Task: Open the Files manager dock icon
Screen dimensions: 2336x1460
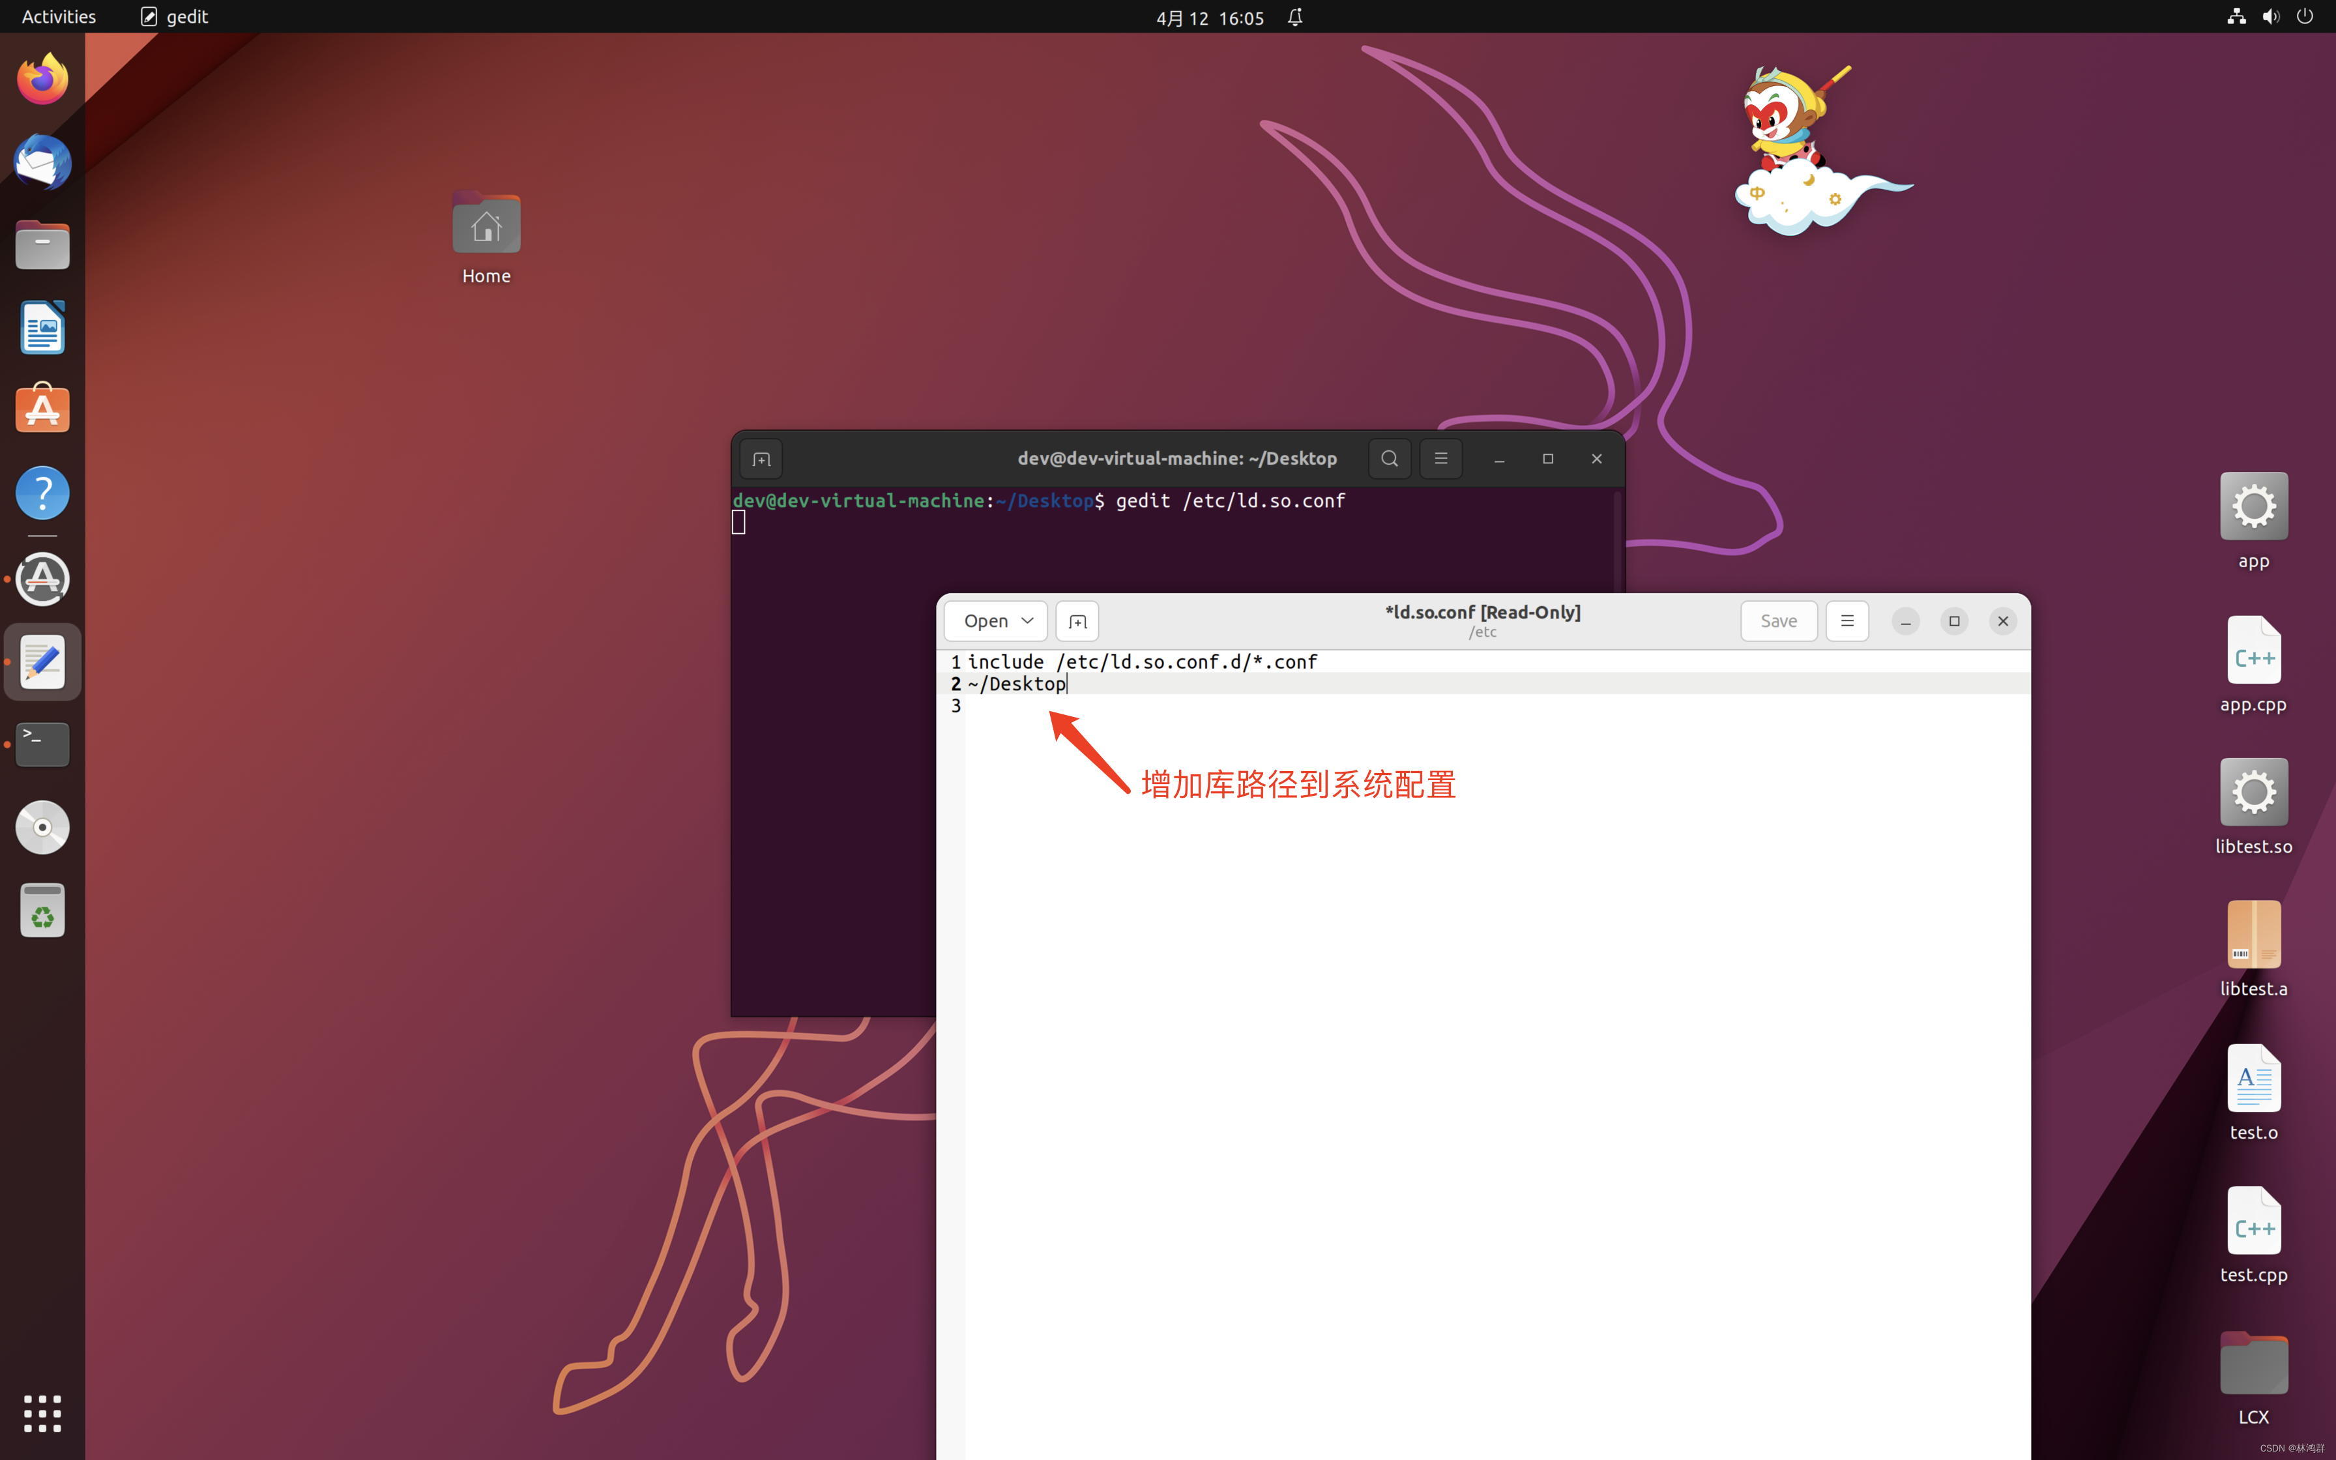Action: coord(42,244)
